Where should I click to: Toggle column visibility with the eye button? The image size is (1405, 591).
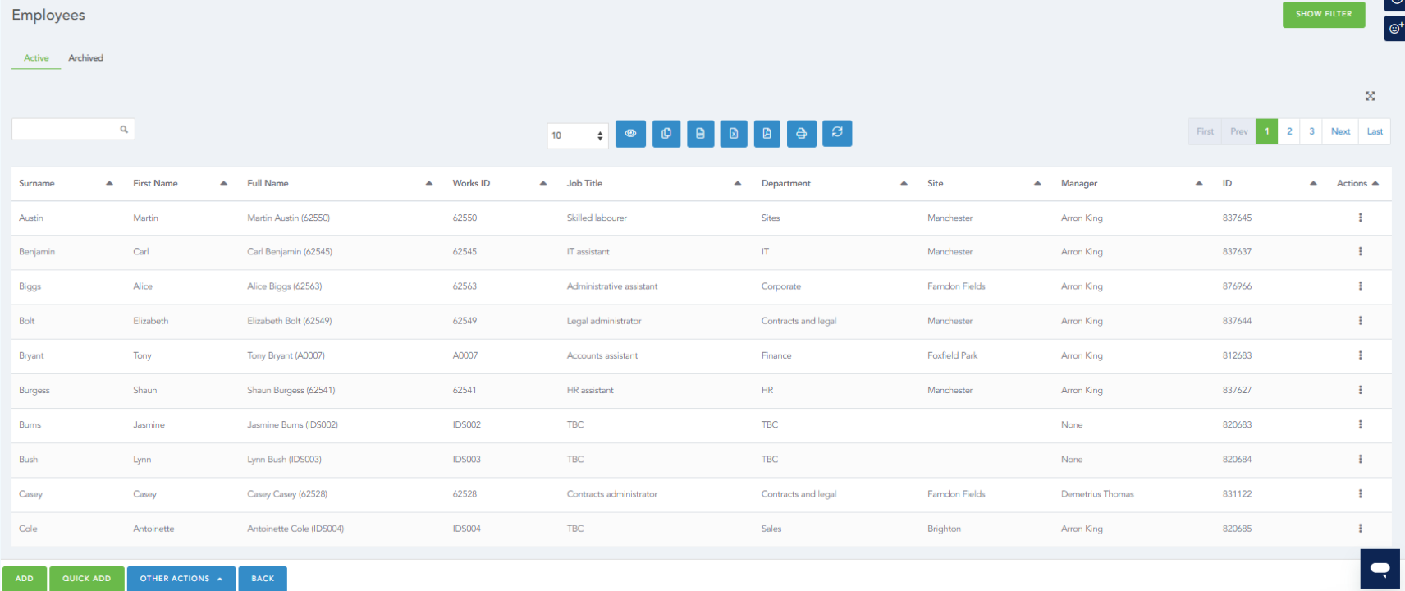[630, 133]
